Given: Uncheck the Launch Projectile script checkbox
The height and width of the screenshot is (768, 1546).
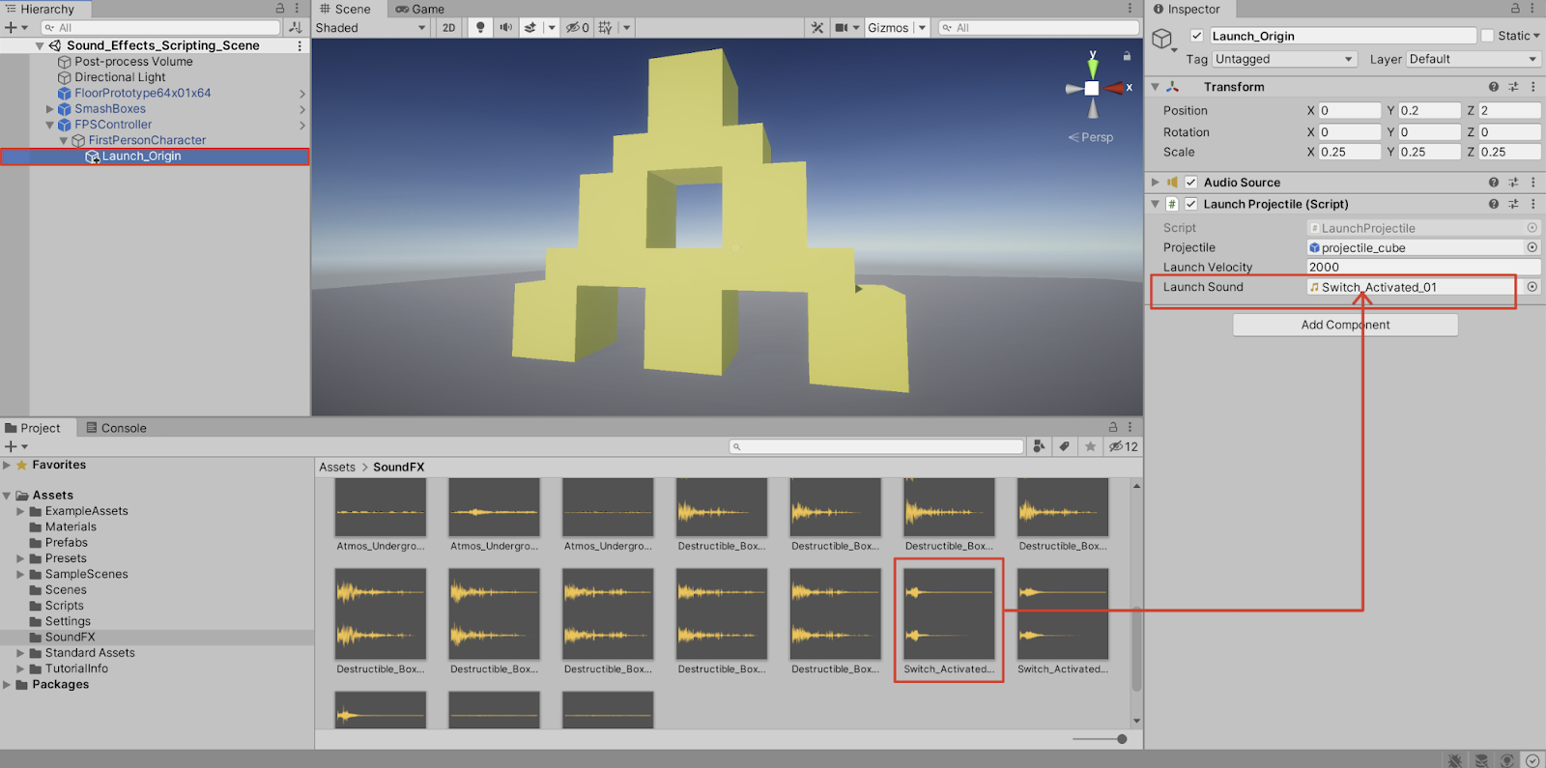Looking at the screenshot, I should pyautogui.click(x=1191, y=204).
